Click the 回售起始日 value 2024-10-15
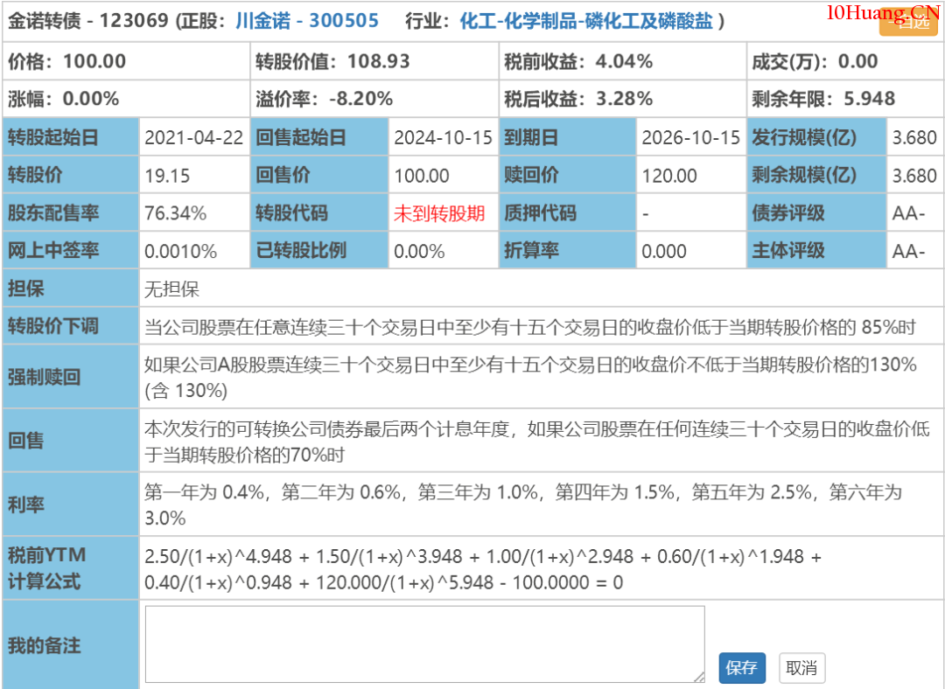 pos(443,138)
